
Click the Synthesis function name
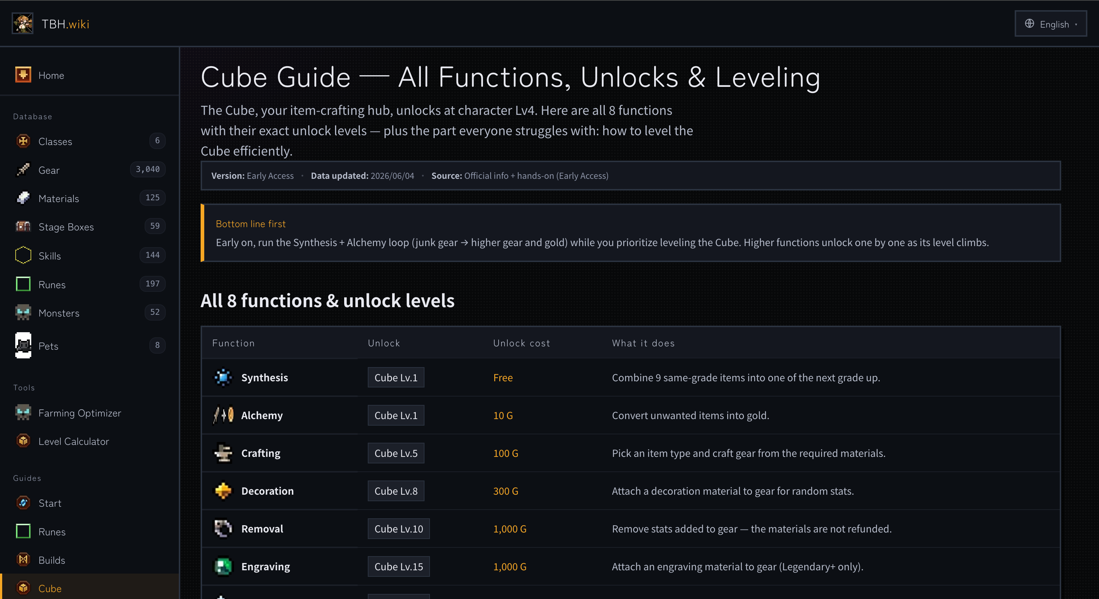click(265, 378)
